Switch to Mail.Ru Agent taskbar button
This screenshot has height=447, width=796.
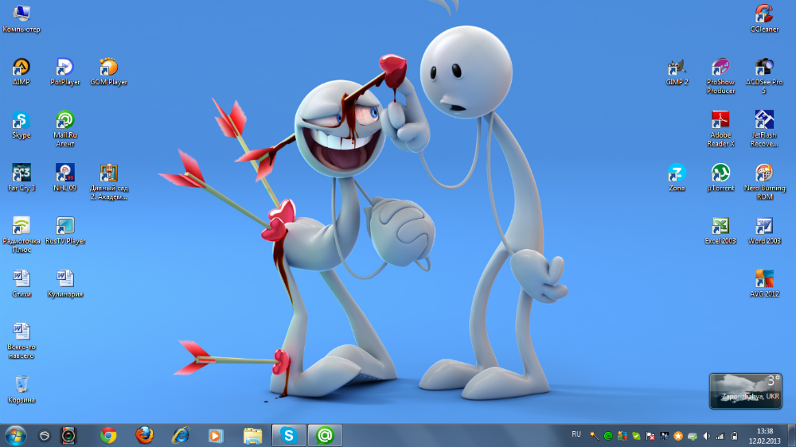pos(325,435)
